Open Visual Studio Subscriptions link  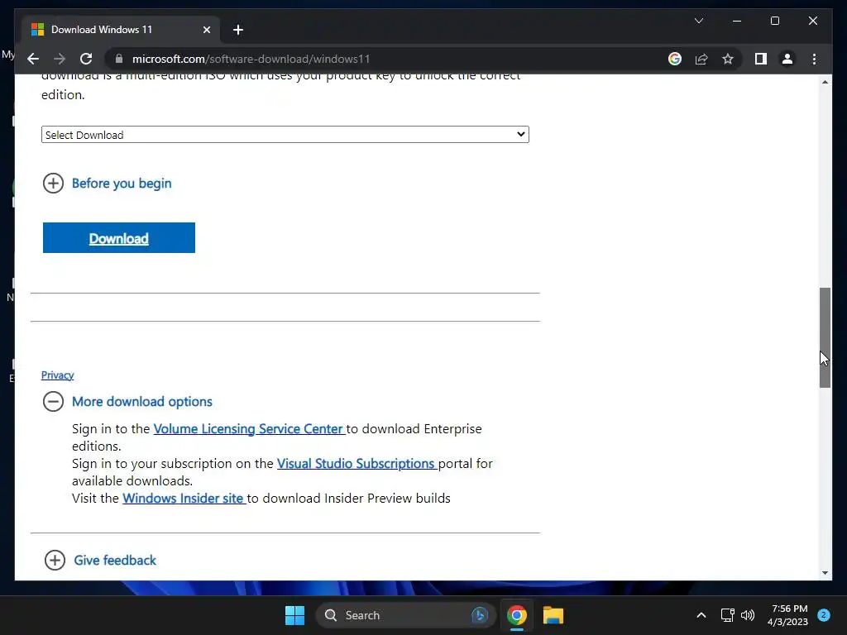[x=356, y=463]
